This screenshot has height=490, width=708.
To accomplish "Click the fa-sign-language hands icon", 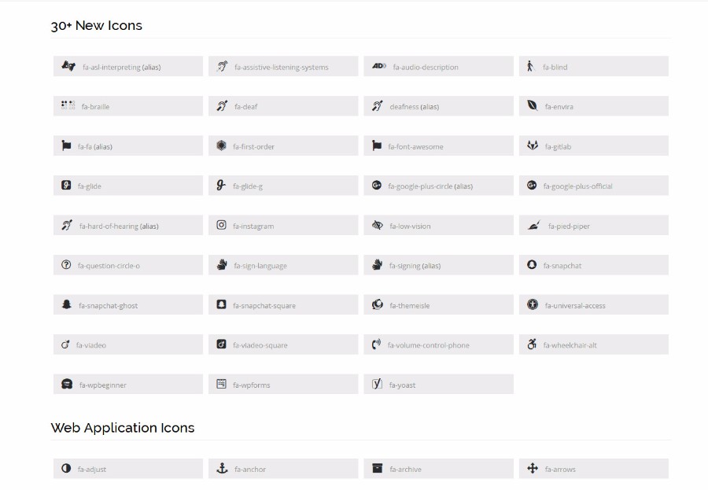I will pos(222,264).
